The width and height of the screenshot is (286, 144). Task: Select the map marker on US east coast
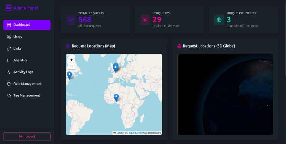pyautogui.click(x=69, y=75)
